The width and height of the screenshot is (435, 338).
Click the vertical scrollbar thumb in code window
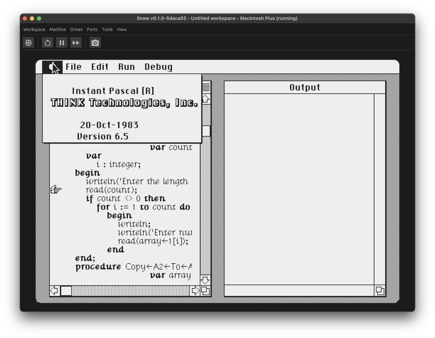[x=206, y=131]
